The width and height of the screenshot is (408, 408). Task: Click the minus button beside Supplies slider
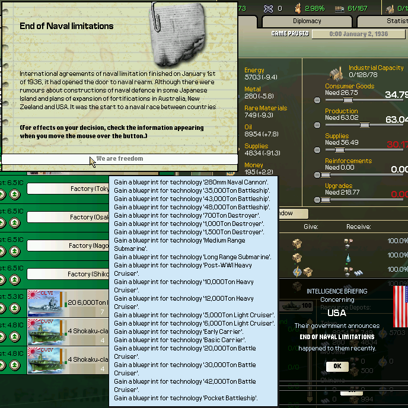(317, 150)
